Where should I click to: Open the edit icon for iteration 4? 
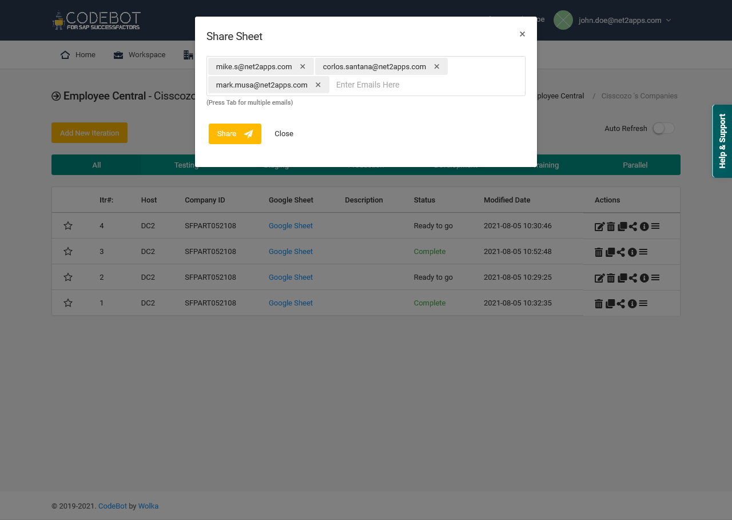(x=599, y=226)
